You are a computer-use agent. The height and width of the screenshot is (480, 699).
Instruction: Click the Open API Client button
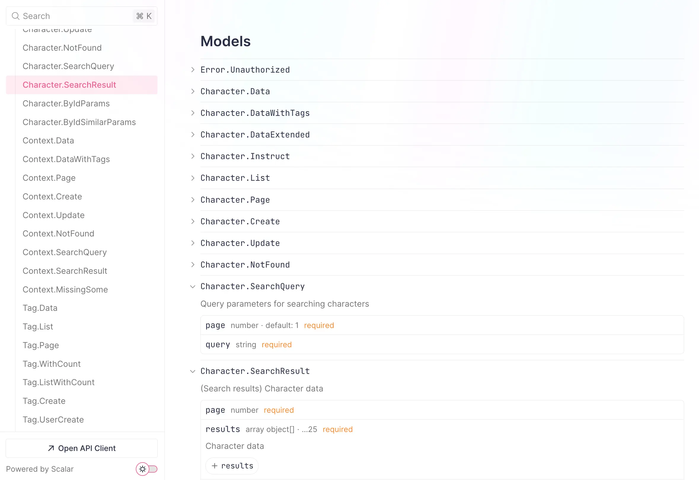tap(82, 448)
